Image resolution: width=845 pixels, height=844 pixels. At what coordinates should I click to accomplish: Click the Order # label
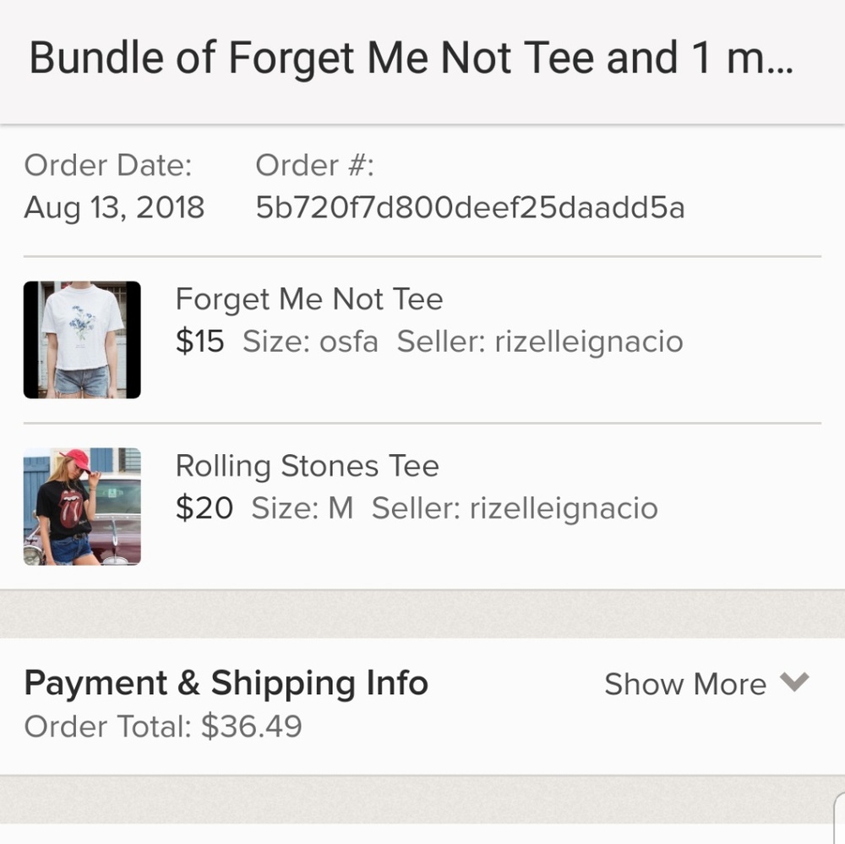pyautogui.click(x=313, y=165)
